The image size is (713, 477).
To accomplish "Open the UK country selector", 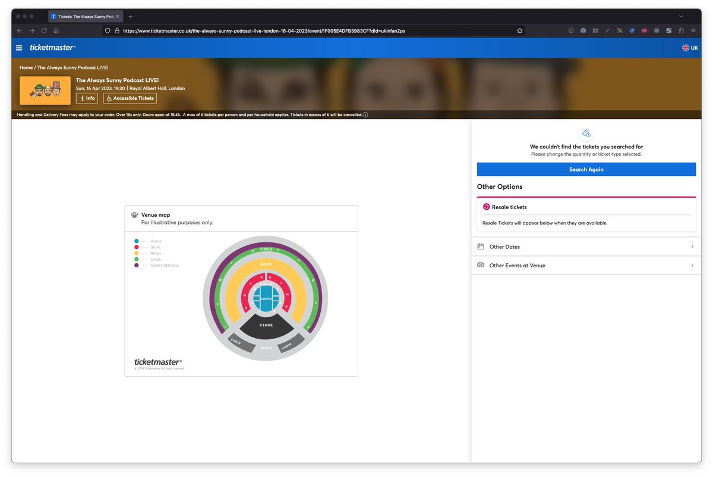I will coord(690,48).
